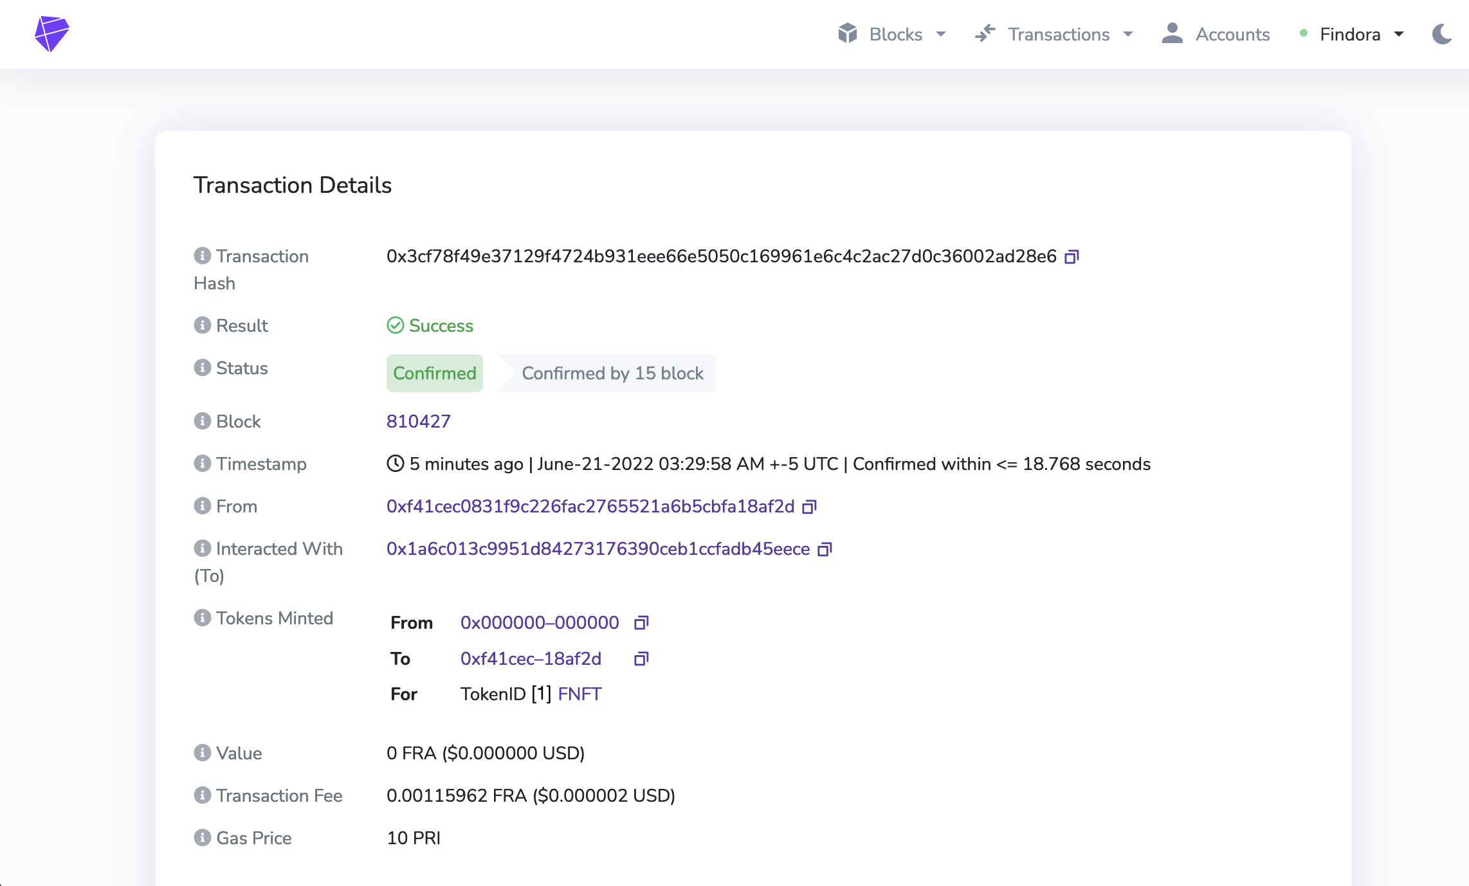Toggle dark mode moon icon
This screenshot has height=886, width=1469.
click(x=1441, y=34)
